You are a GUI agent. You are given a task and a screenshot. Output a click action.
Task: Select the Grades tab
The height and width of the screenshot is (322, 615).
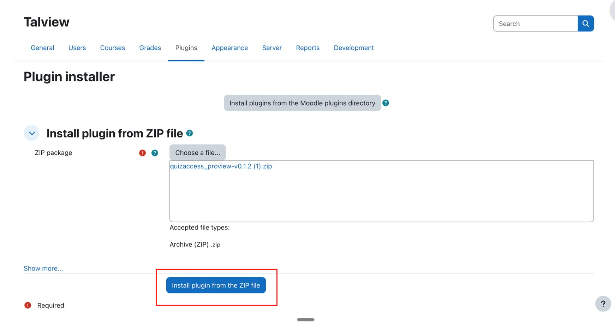coord(150,48)
